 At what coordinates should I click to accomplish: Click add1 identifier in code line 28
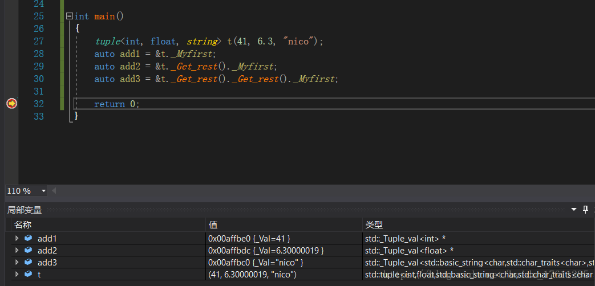coord(130,54)
